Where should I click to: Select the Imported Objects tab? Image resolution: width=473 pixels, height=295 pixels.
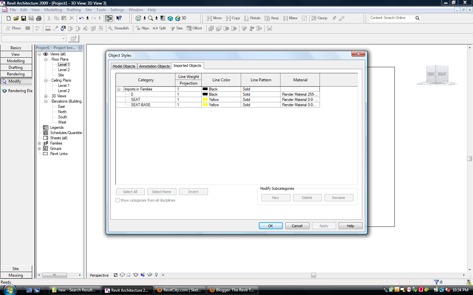tap(187, 66)
